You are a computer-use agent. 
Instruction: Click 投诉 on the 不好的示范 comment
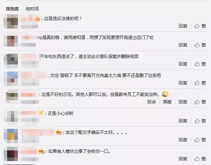151,102
